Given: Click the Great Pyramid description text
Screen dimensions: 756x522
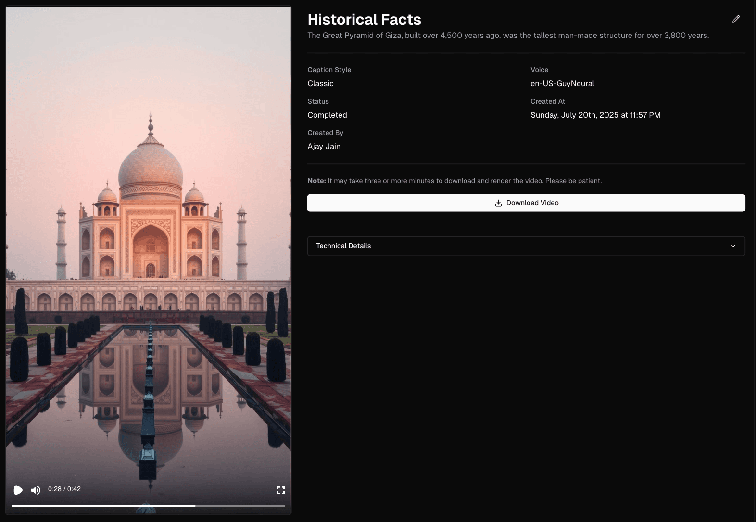Looking at the screenshot, I should coord(508,35).
